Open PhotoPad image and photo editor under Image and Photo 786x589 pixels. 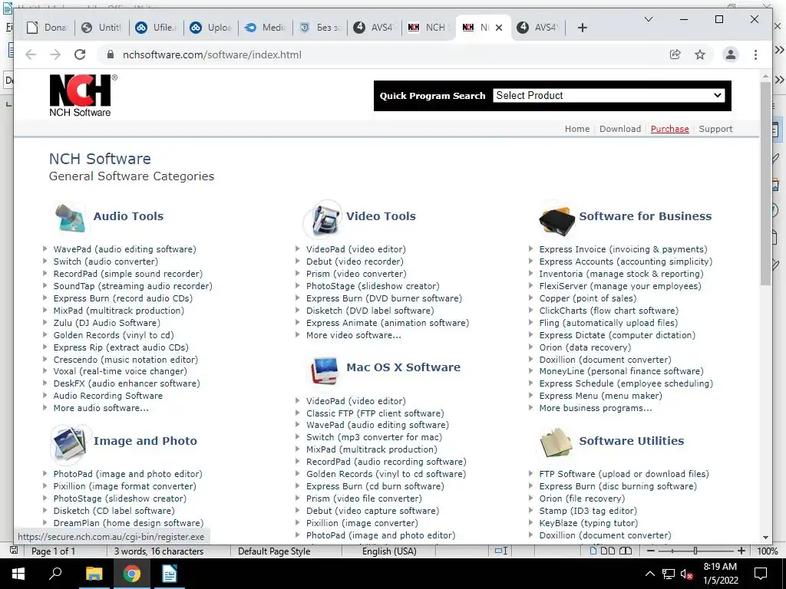tap(128, 474)
